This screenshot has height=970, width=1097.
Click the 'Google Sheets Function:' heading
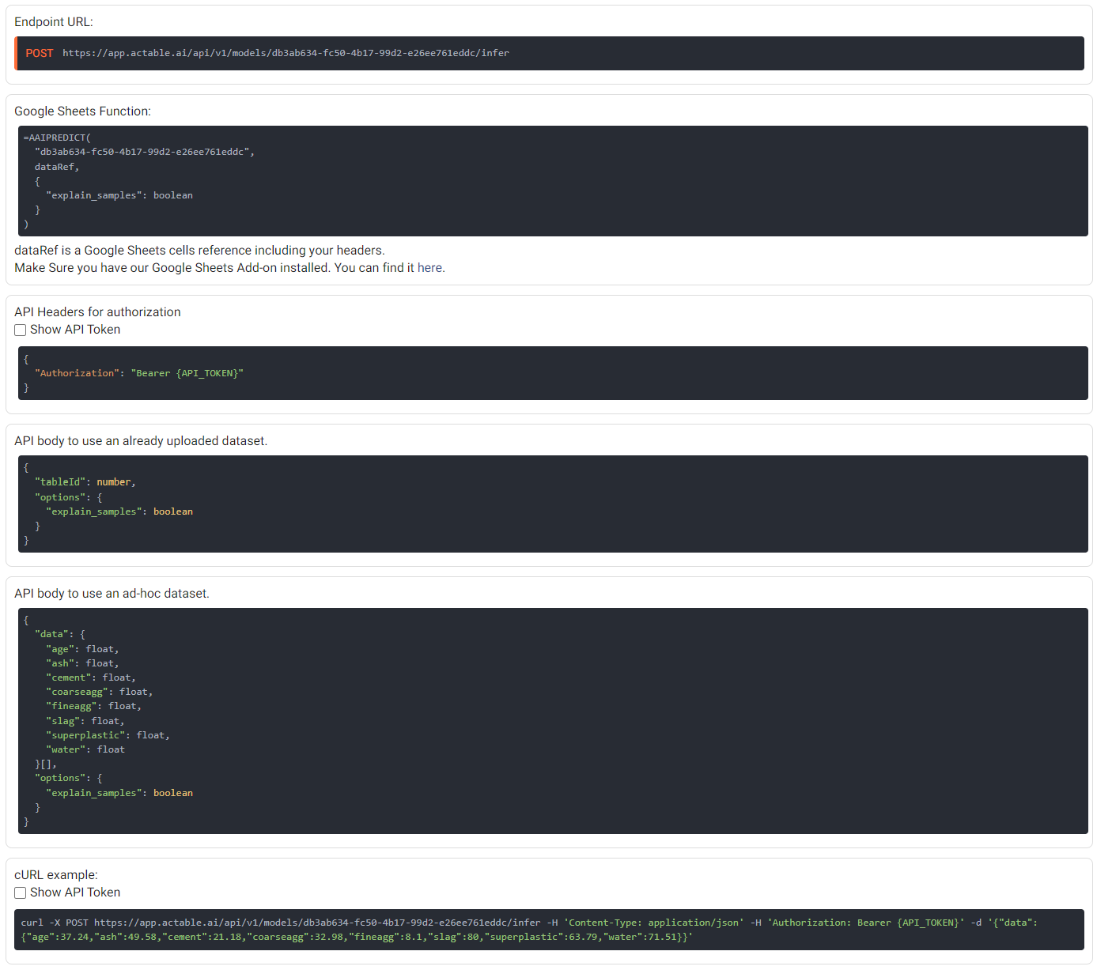point(82,111)
